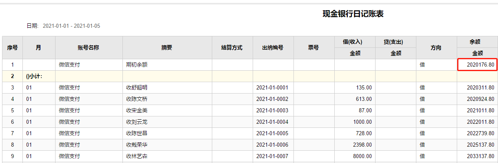Screen dimensions: 498x163
Task: Click the balance 2033137.80 cell
Action: [x=477, y=156]
